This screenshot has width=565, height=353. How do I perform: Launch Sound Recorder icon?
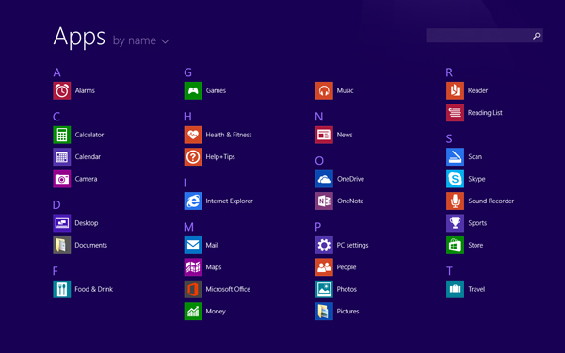click(x=455, y=201)
